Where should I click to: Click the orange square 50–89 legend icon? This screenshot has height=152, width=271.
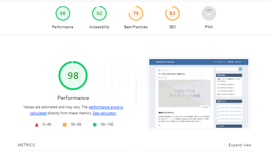(x=65, y=125)
